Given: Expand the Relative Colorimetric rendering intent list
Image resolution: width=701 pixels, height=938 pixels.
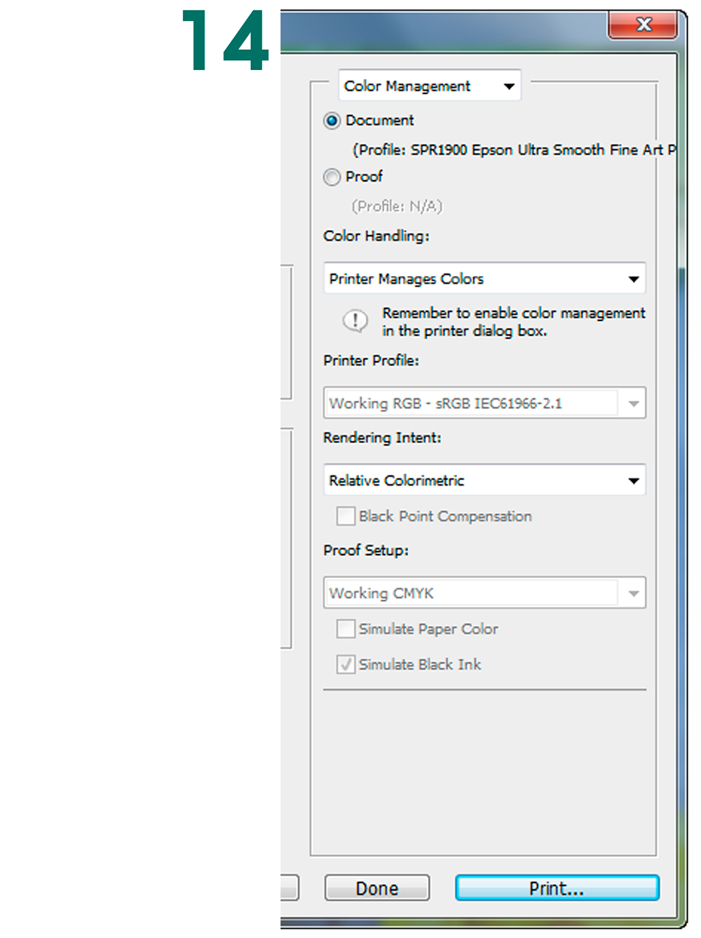Looking at the screenshot, I should [484, 481].
